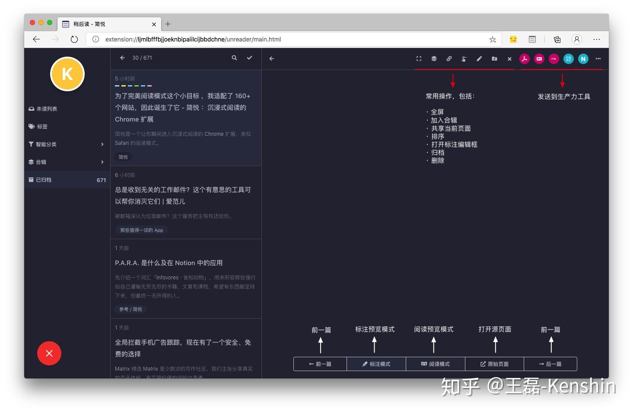This screenshot has width=633, height=413.
Task: Click the 参考 / 简悦 tag
Action: point(130,309)
